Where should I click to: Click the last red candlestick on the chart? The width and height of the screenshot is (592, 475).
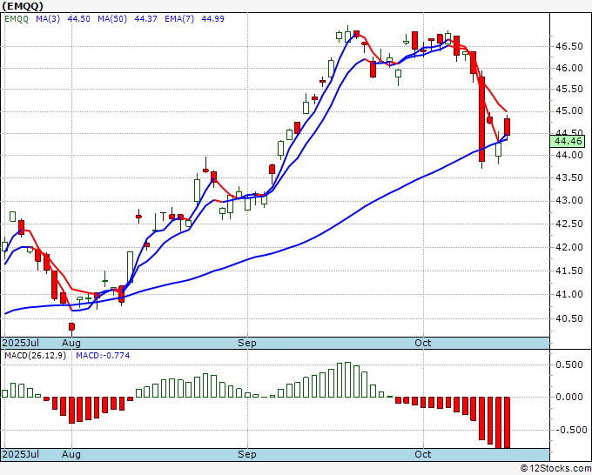507,127
